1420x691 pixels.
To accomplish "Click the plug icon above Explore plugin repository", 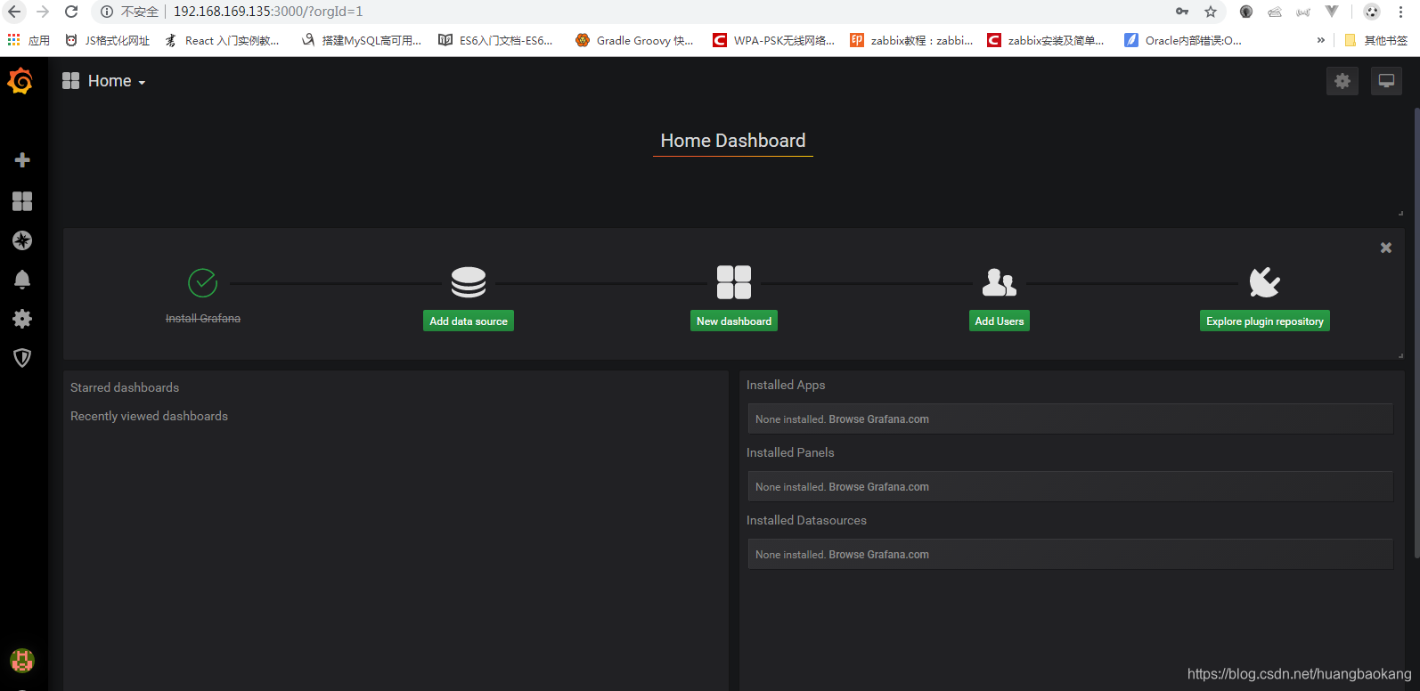I will (1265, 282).
